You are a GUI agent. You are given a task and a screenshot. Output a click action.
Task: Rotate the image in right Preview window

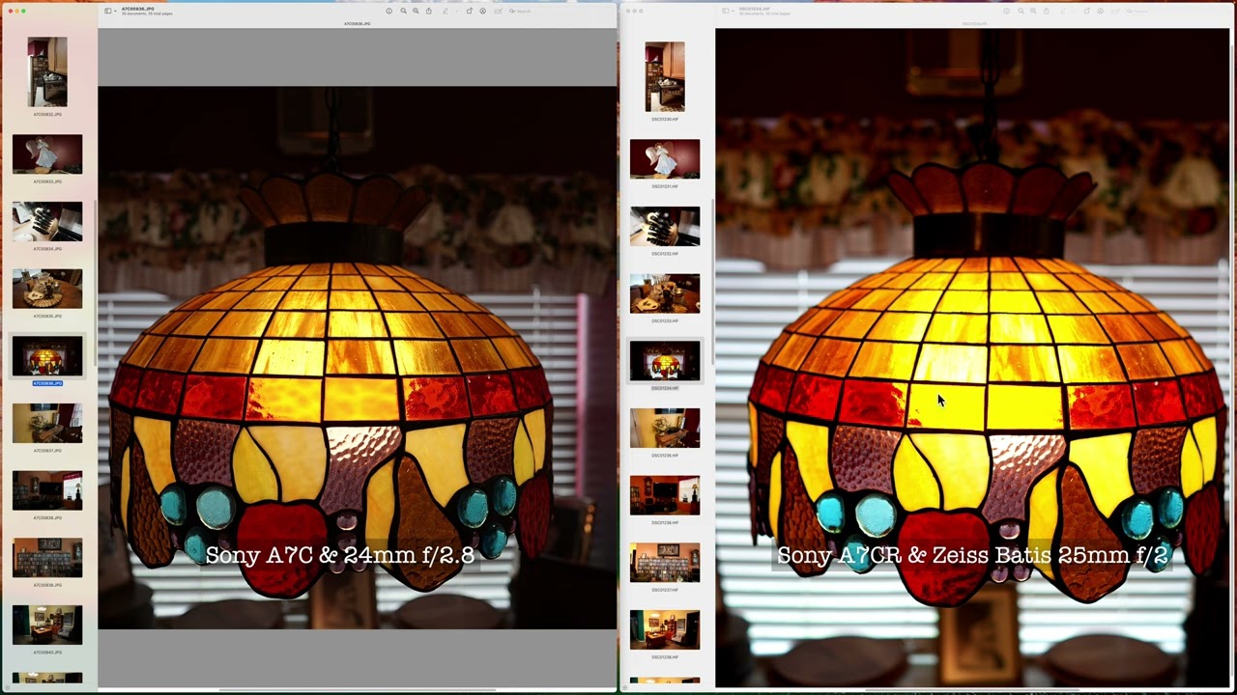[x=1087, y=11]
